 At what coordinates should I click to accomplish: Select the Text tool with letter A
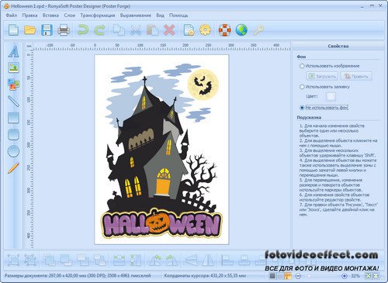click(x=13, y=51)
